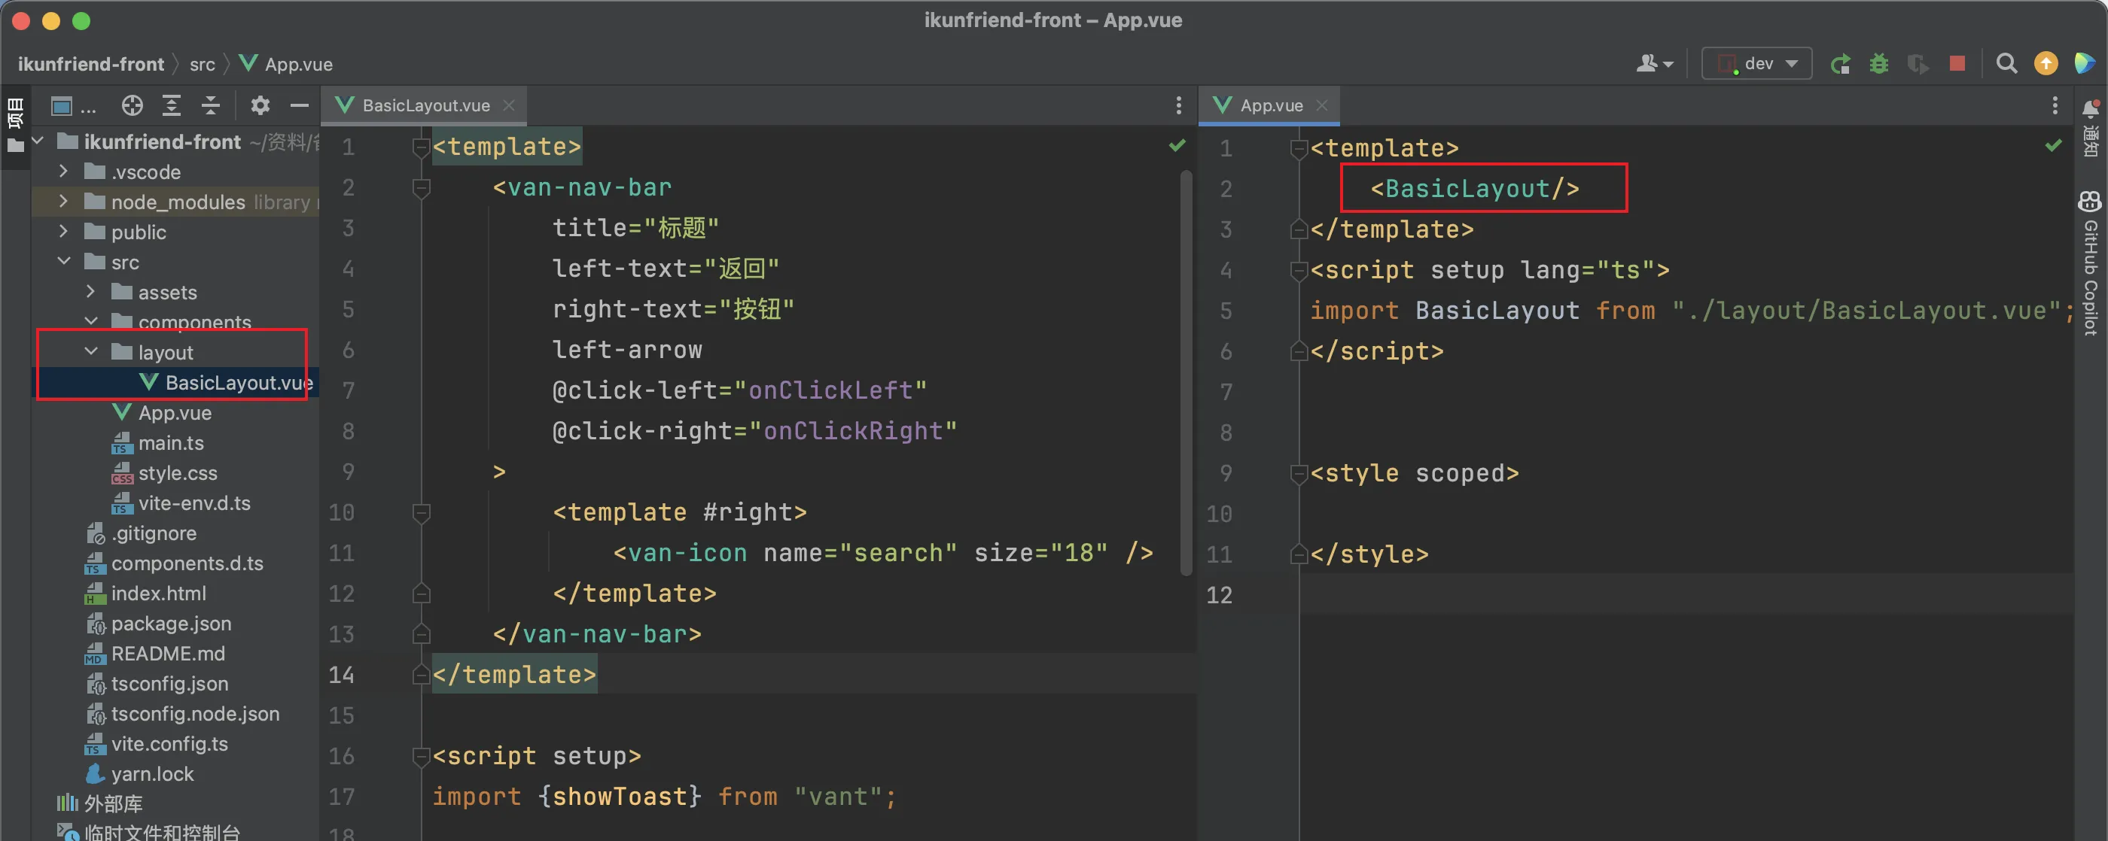Fold template block at line 1 in App.vue
This screenshot has width=2108, height=841.
click(x=1298, y=149)
